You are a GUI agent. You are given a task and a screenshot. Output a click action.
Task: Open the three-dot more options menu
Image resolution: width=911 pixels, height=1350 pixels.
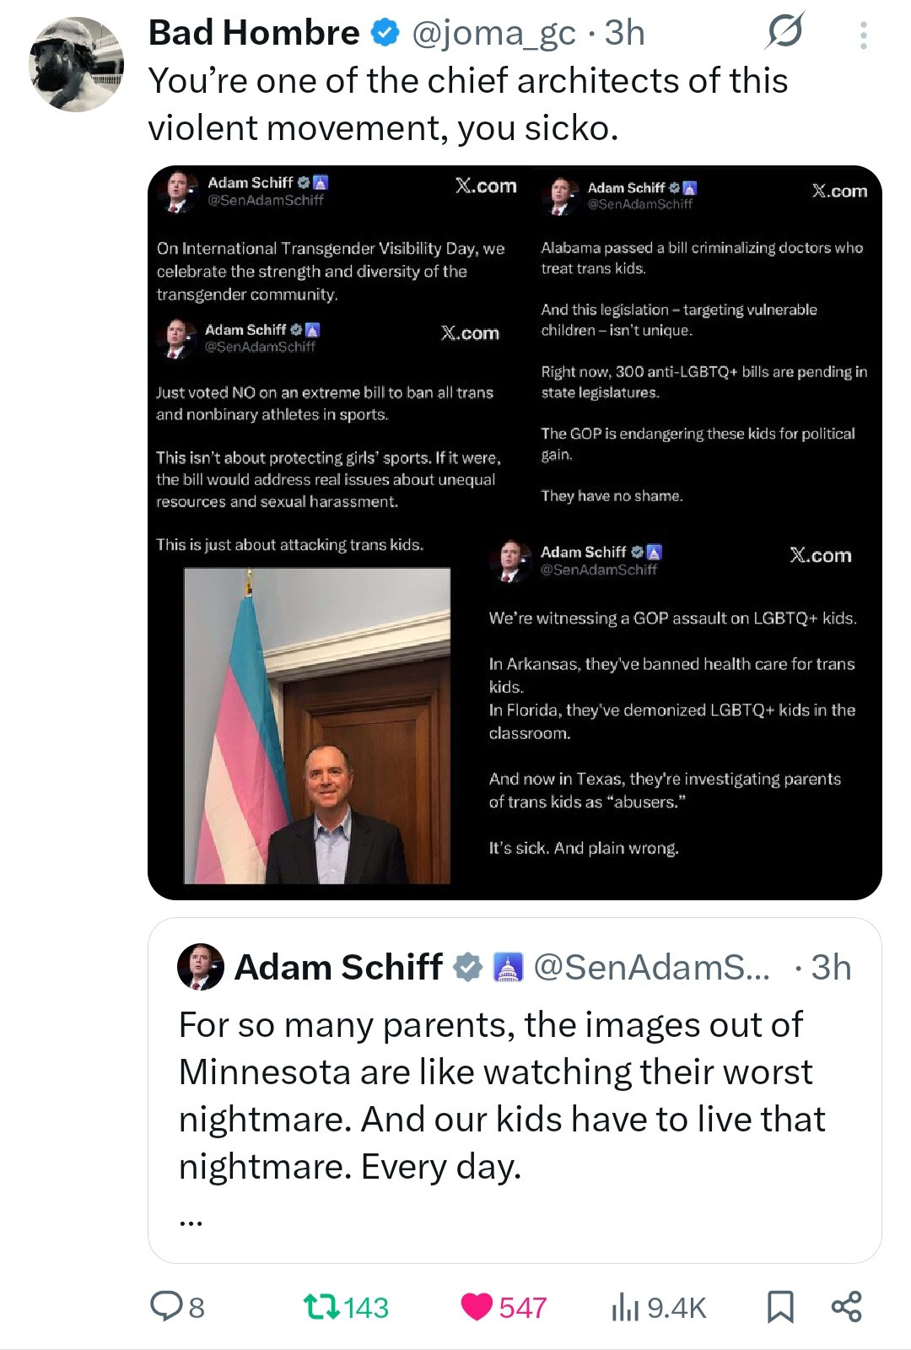(863, 35)
